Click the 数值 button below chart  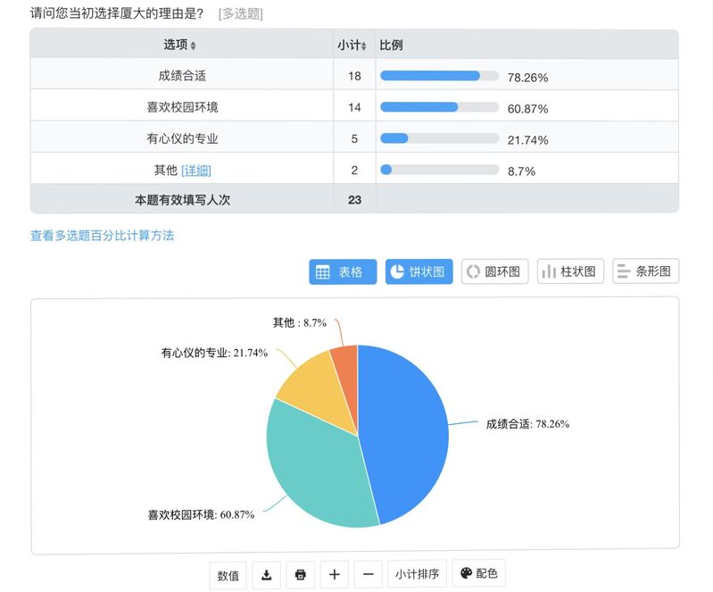click(x=228, y=575)
